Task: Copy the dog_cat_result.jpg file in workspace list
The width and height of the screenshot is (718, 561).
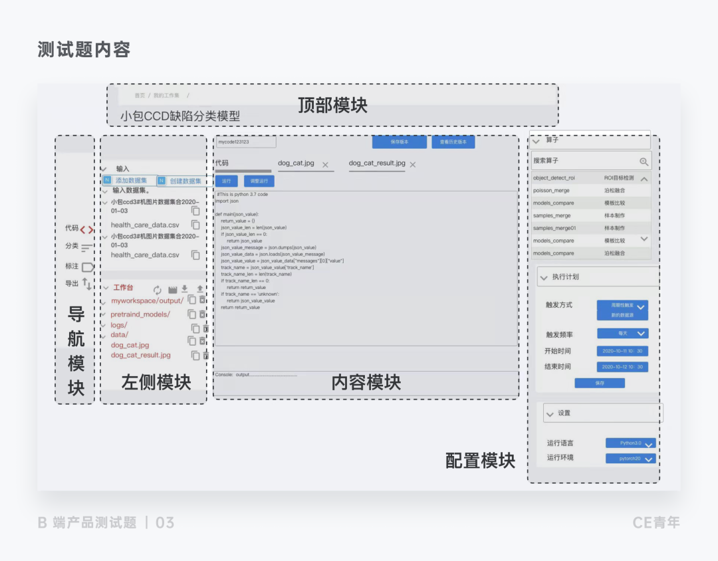Action: [195, 356]
